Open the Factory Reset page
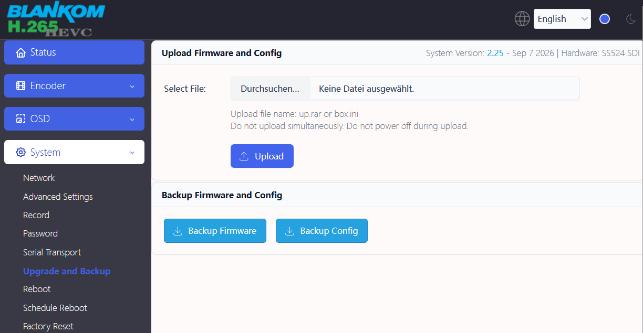This screenshot has width=643, height=333. [x=48, y=326]
